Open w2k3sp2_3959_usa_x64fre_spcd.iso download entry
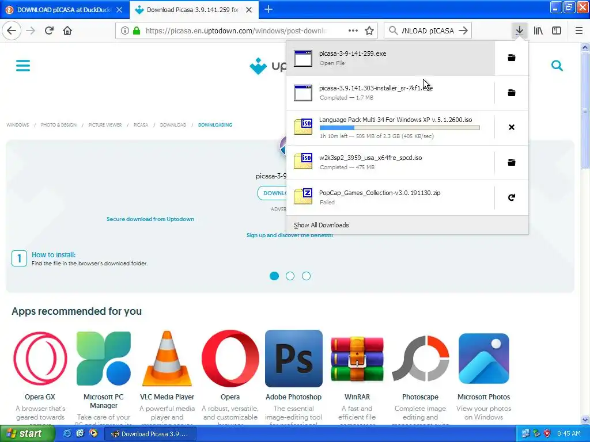 point(391,162)
